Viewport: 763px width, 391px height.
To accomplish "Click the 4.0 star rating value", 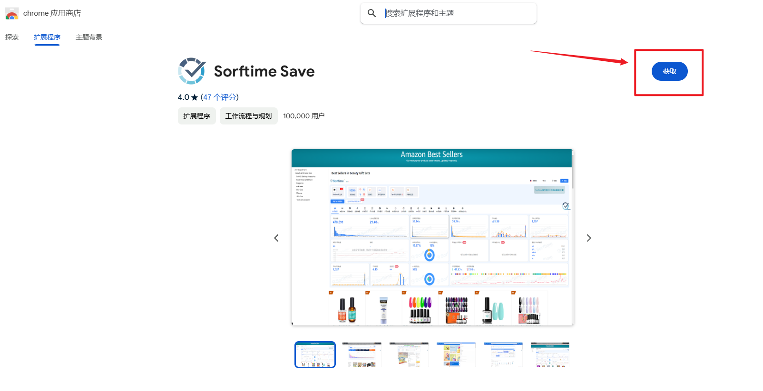I will point(188,97).
